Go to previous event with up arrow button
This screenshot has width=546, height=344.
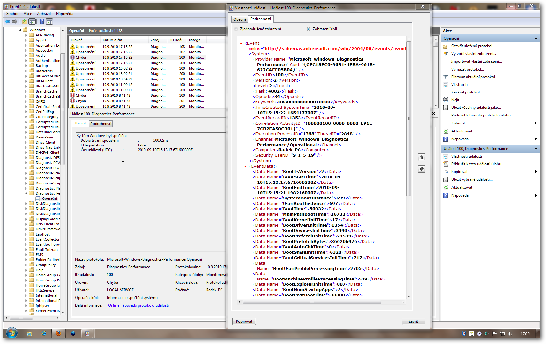[x=421, y=157]
